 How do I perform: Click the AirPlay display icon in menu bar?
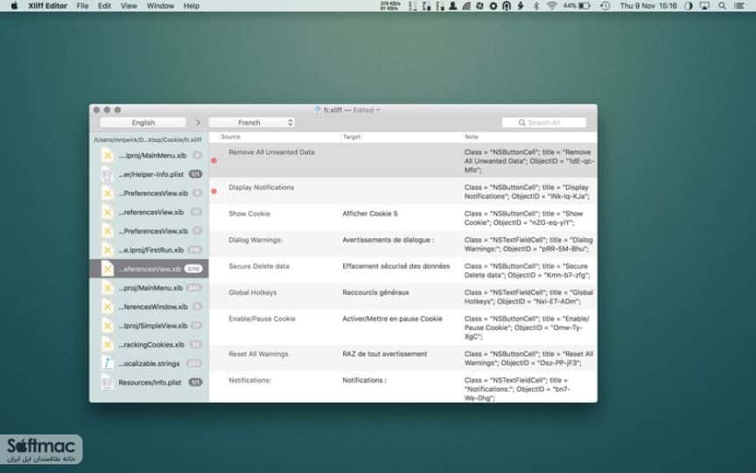[x=704, y=6]
